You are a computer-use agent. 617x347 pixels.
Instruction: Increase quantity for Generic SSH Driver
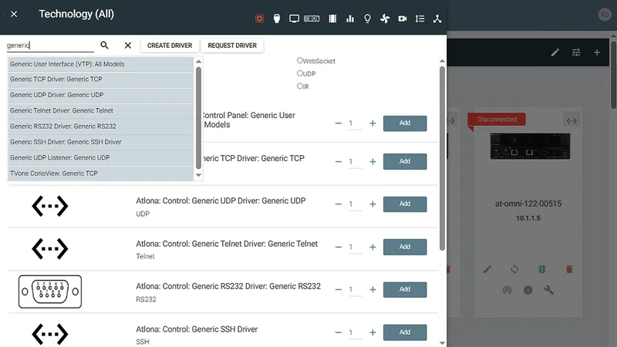click(x=373, y=332)
